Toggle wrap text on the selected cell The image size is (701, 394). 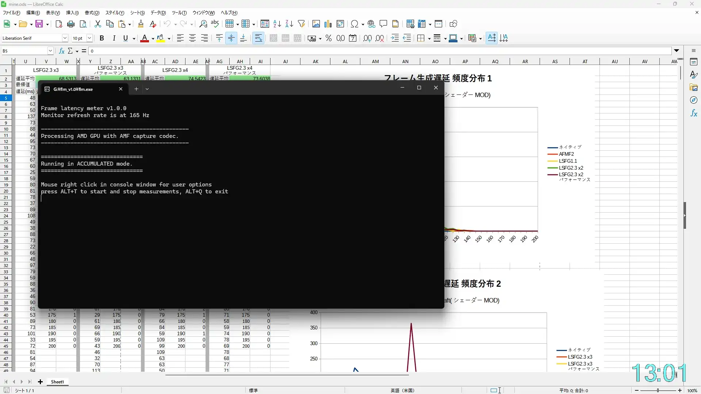coord(258,38)
